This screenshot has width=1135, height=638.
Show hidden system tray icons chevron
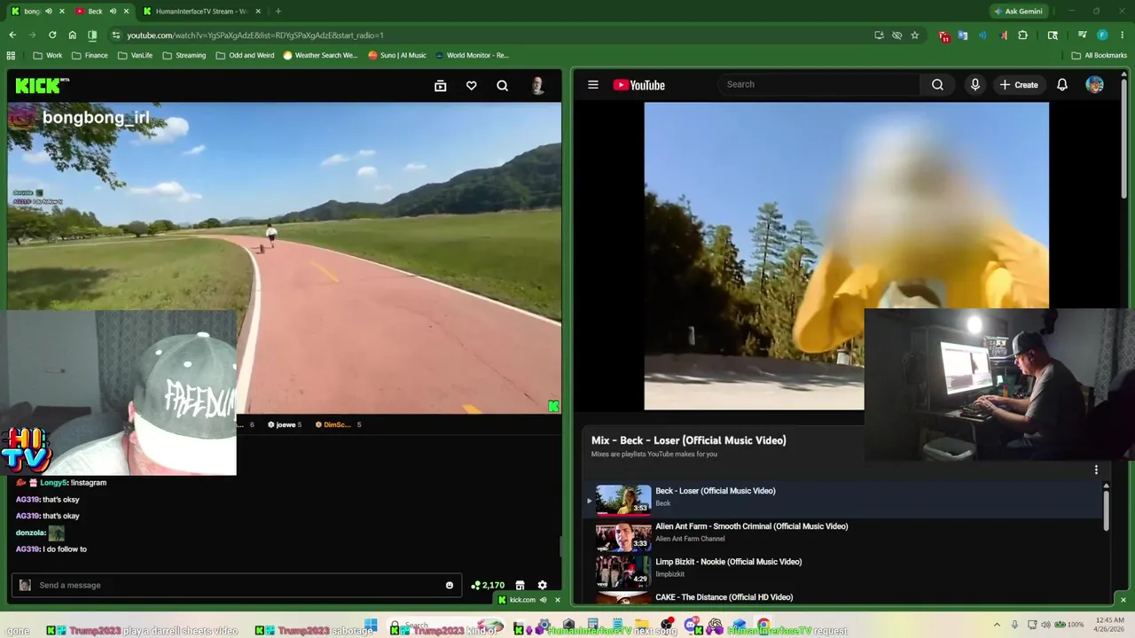point(997,625)
